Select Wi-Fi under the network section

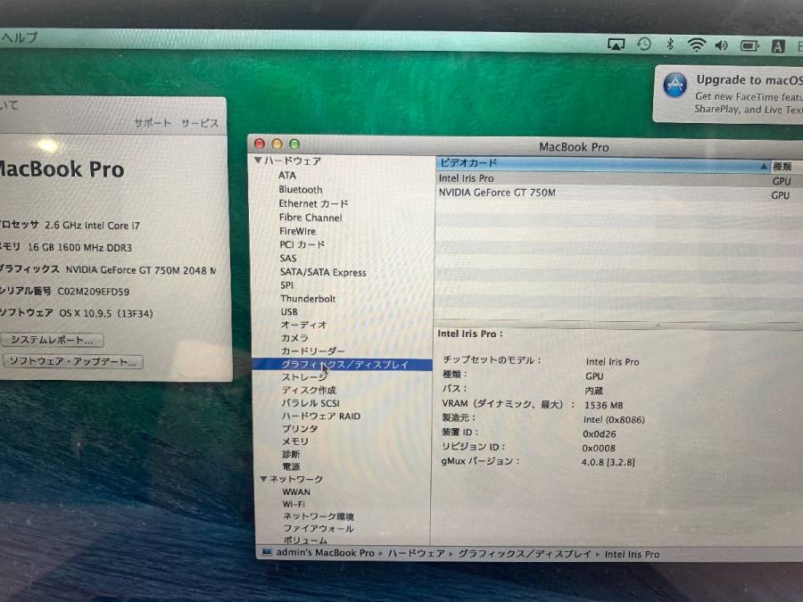click(294, 504)
